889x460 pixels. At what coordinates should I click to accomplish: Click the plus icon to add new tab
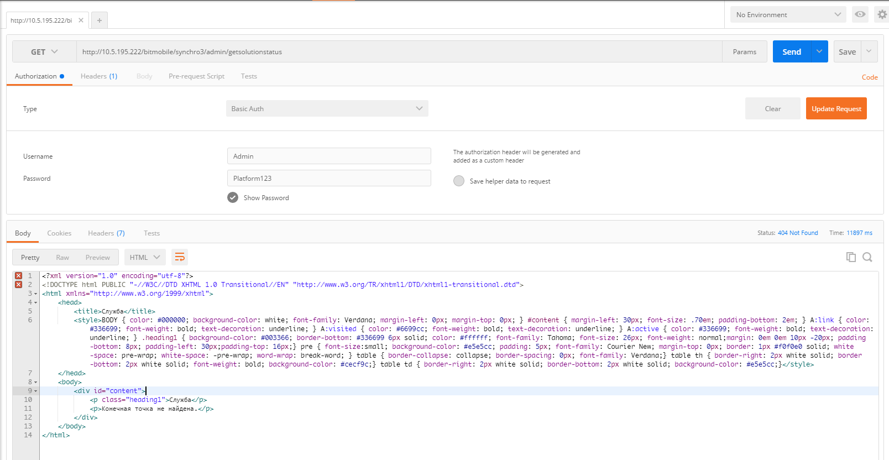(100, 20)
